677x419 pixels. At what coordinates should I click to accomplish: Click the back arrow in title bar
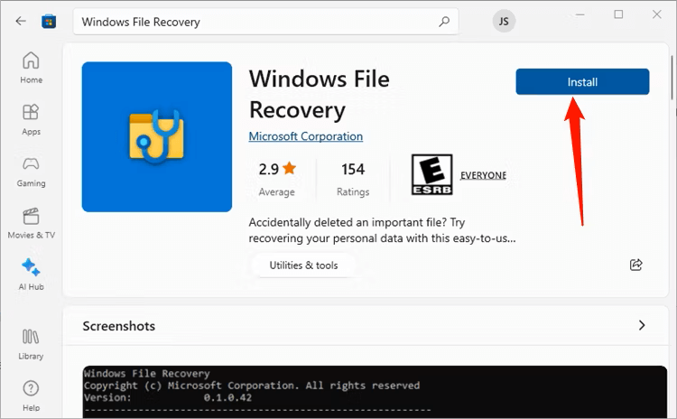click(21, 21)
